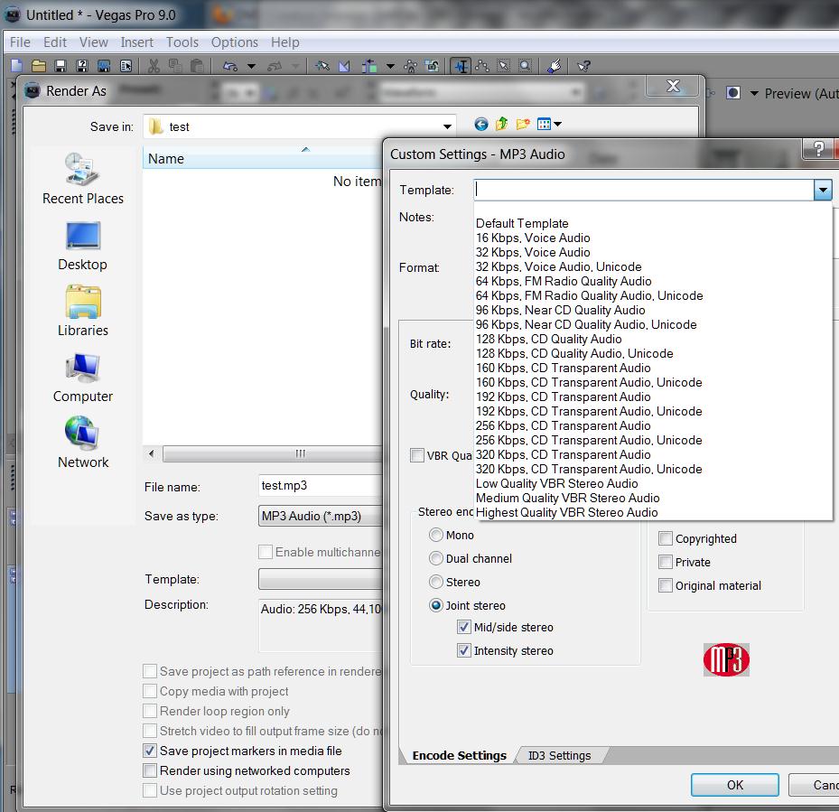
Task: Open Computer location in the sidebar
Action: (83, 378)
